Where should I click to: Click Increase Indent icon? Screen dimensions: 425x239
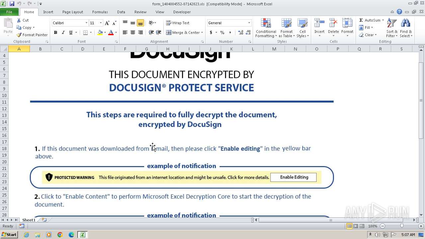pyautogui.click(x=159, y=33)
